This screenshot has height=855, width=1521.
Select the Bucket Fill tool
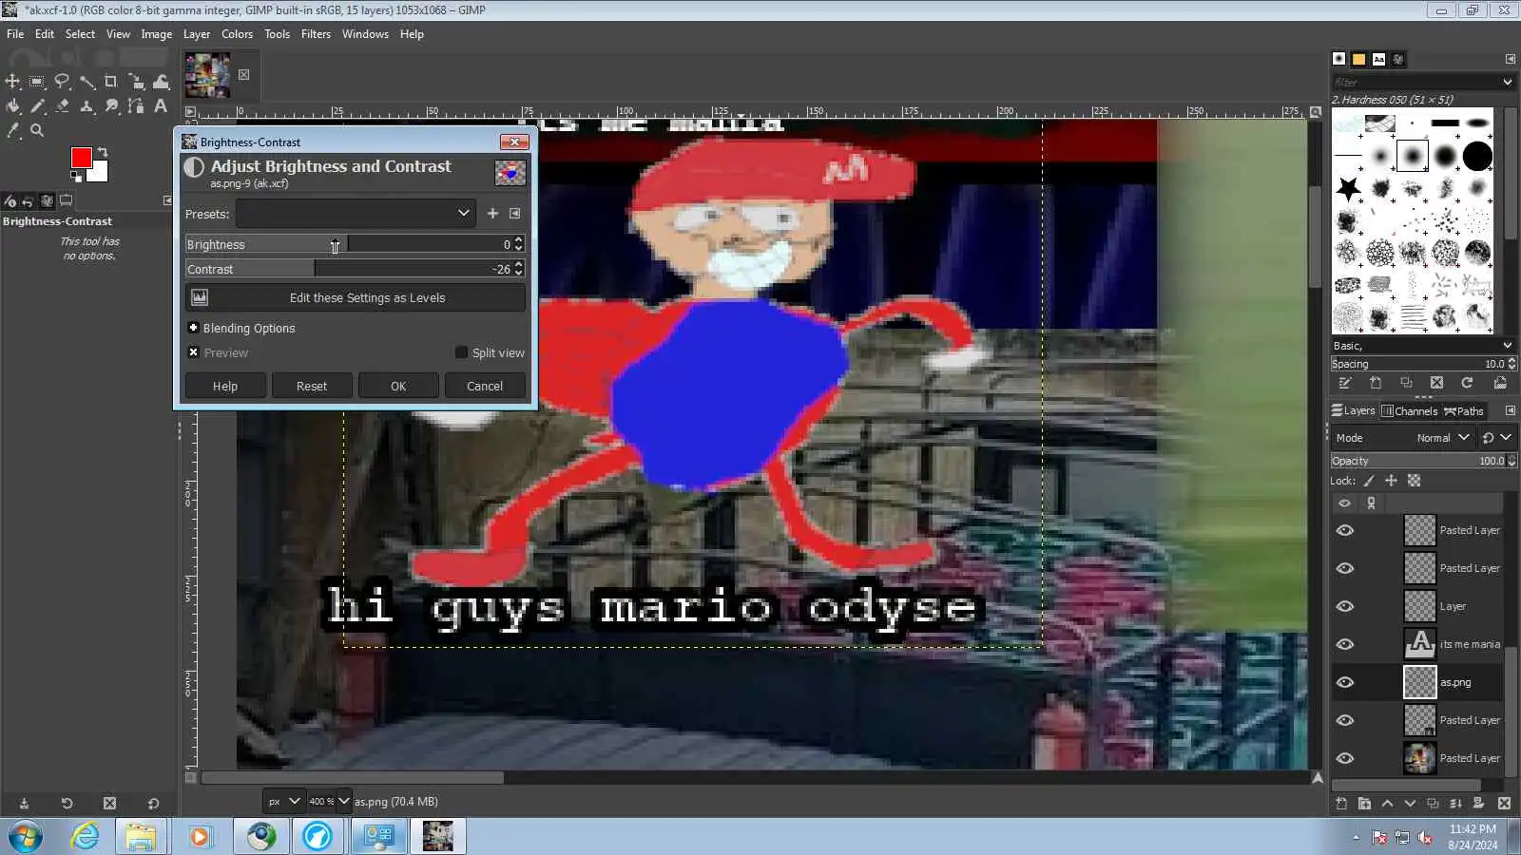(12, 106)
